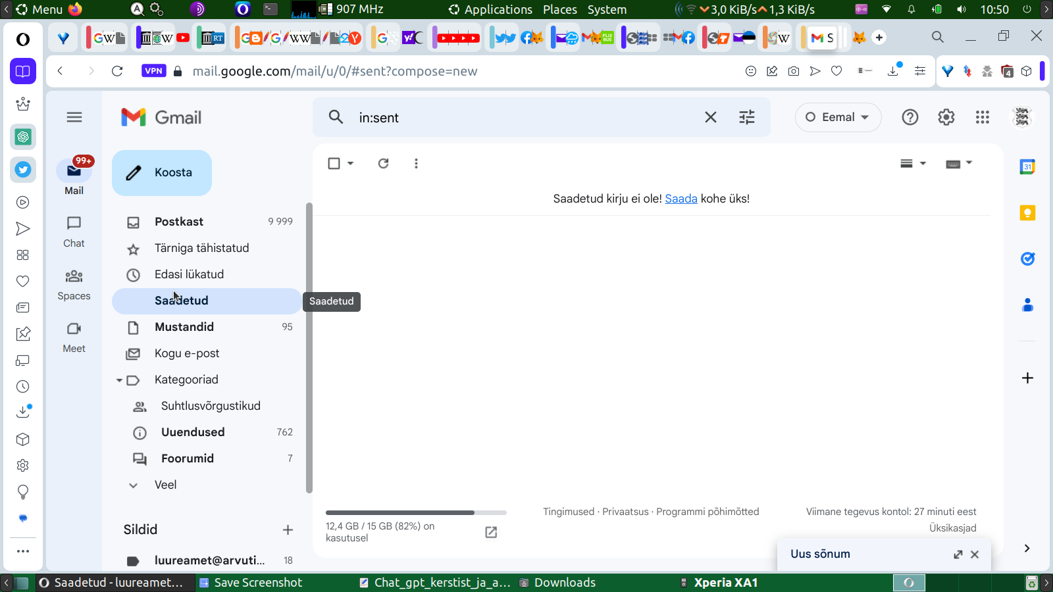This screenshot has width=1053, height=592.
Task: Open Twitter in the Opera sidebar
Action: point(23,170)
